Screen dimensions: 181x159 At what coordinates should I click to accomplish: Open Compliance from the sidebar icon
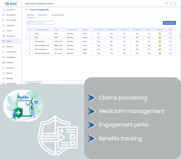coord(4,57)
